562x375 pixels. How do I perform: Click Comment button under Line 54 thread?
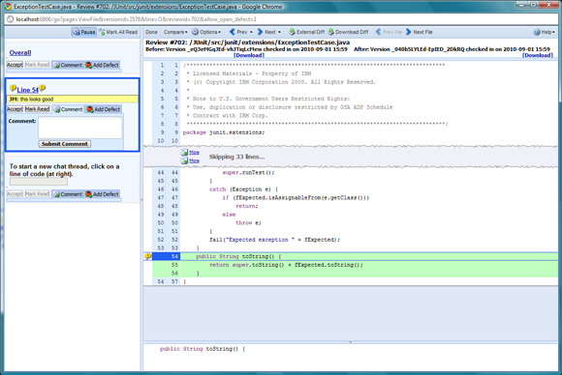point(68,109)
